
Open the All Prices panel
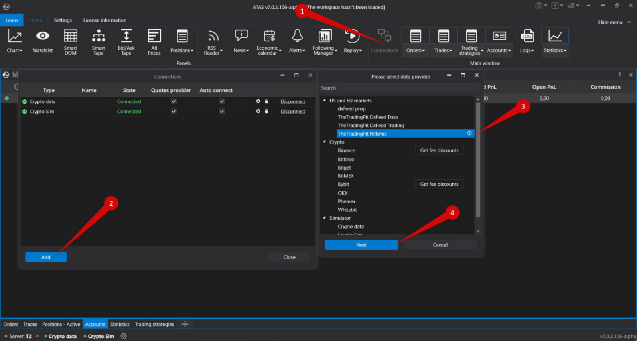coord(154,42)
